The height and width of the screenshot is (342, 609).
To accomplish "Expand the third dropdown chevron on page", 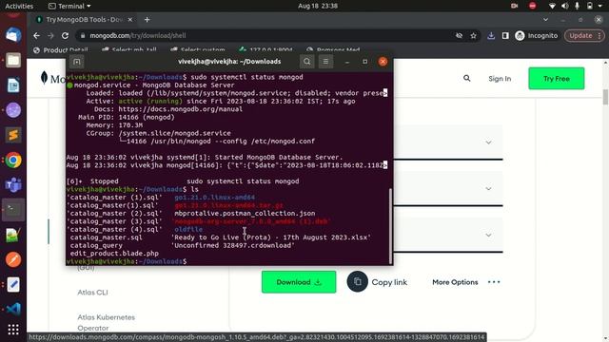I will pyautogui.click(x=488, y=235).
